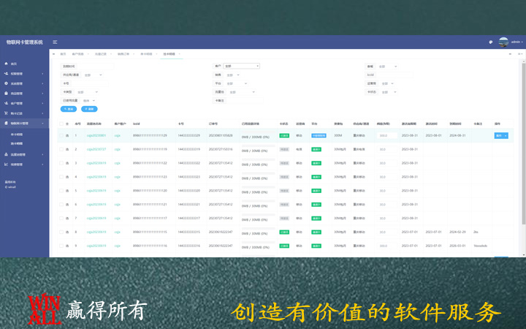Viewport: 526px width, 329px height.
Task: Click the chart icon for 报表管理
Action: pos(6,164)
